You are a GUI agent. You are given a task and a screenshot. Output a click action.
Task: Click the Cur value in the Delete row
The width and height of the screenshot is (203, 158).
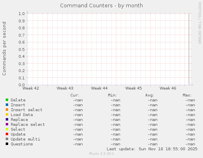coord(78,100)
